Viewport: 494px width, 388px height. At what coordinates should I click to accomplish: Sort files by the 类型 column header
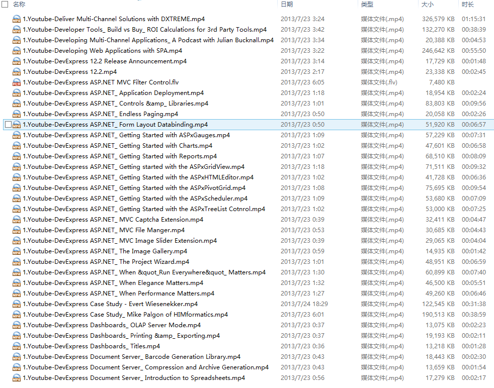367,4
